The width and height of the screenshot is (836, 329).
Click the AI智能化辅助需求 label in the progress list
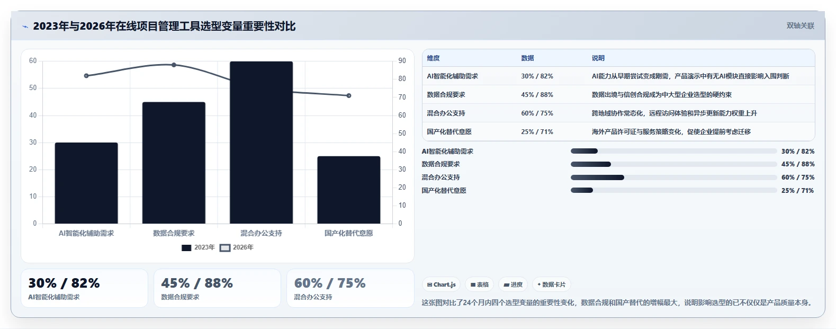coord(447,152)
